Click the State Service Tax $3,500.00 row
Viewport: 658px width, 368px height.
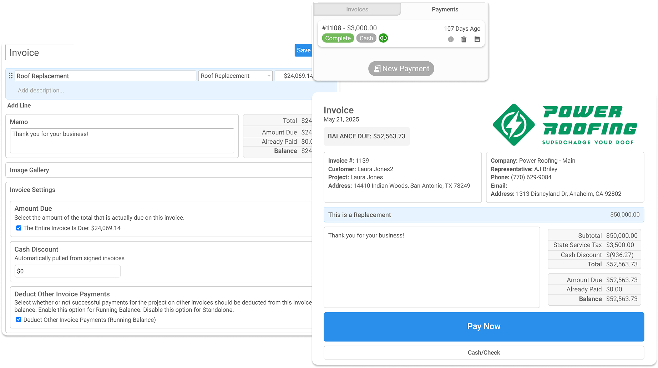[594, 245]
